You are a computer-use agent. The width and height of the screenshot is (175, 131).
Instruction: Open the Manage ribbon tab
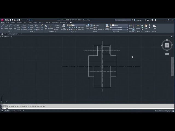tap(30, 23)
